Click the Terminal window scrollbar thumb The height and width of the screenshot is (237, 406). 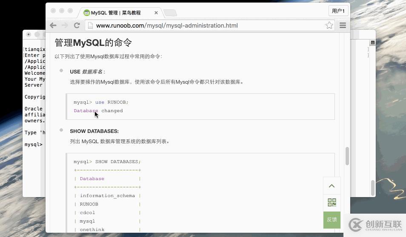click(373, 188)
